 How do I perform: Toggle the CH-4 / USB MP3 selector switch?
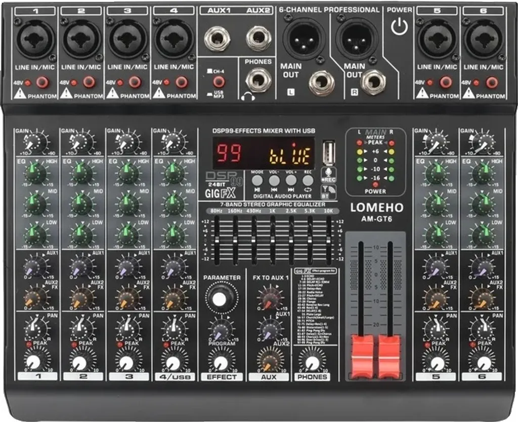(x=219, y=82)
